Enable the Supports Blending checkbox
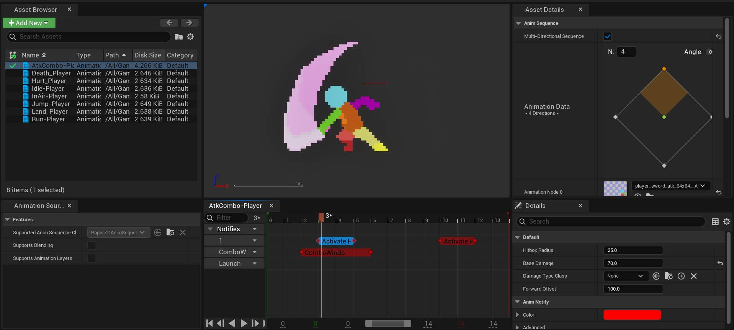The width and height of the screenshot is (734, 330). 92,245
